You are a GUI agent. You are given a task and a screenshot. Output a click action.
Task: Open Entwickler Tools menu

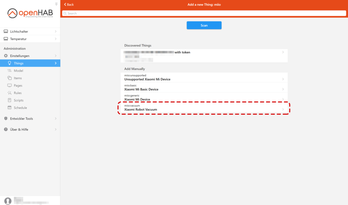30,118
